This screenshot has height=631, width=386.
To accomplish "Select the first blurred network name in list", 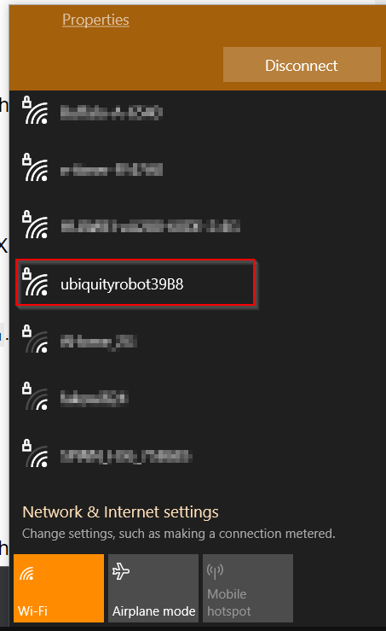I will 112,113.
